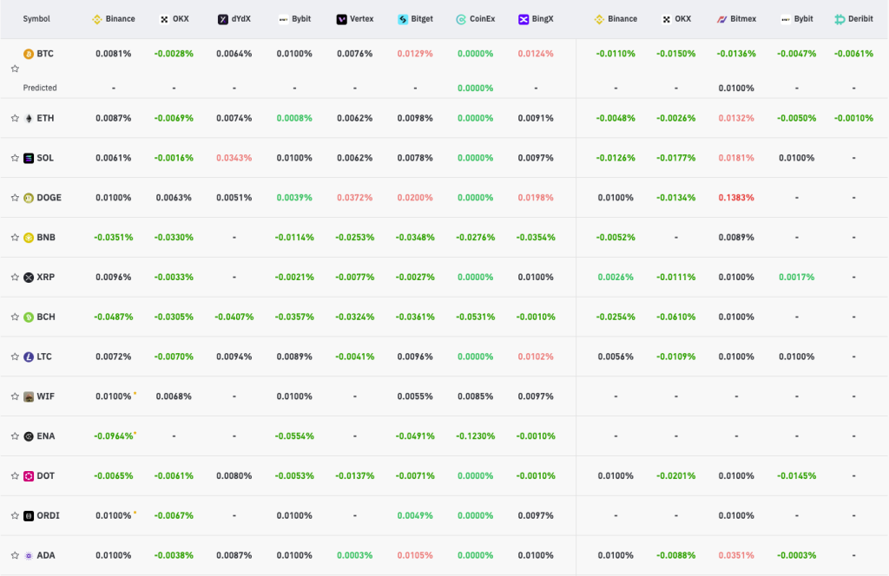Star the DOT row as favorite

[15, 475]
